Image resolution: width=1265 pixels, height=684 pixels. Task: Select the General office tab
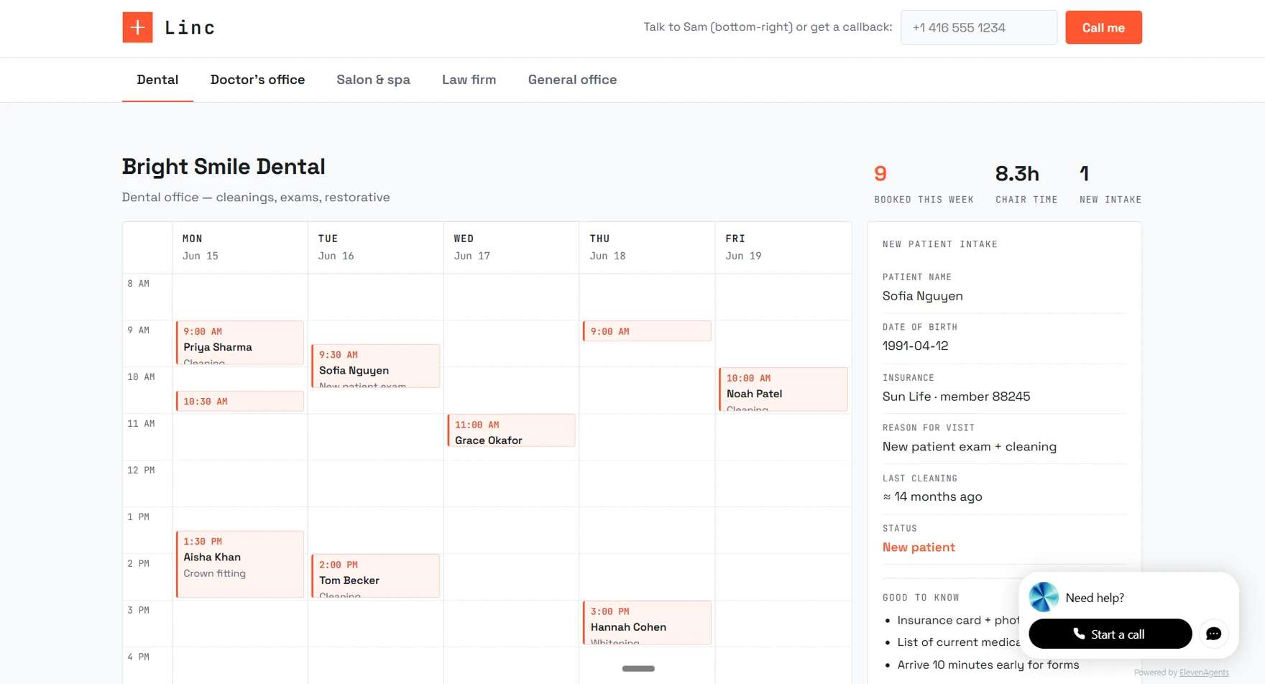(x=572, y=80)
